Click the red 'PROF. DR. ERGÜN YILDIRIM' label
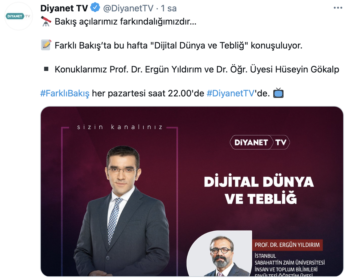The width and height of the screenshot is (348, 279). [287, 245]
